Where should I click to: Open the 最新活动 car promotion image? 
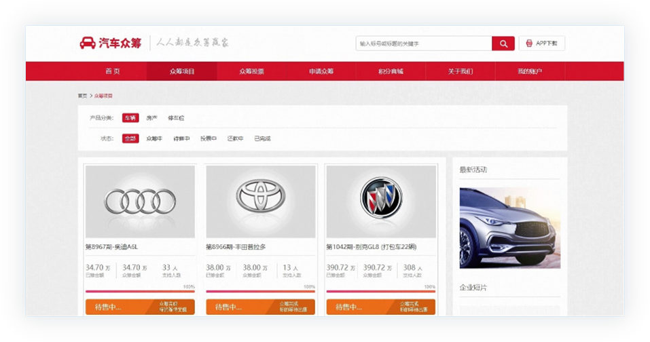coord(509,228)
